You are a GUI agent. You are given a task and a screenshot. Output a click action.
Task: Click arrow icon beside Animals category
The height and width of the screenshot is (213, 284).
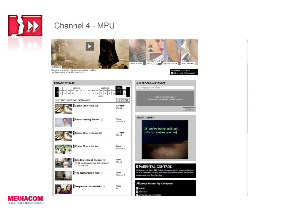(x=137, y=188)
